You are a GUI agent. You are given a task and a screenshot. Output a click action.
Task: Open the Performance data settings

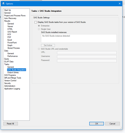pos(13,56)
